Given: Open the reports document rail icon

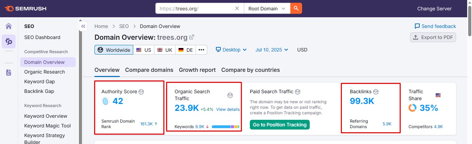Looking at the screenshot, I should [x=9, y=73].
